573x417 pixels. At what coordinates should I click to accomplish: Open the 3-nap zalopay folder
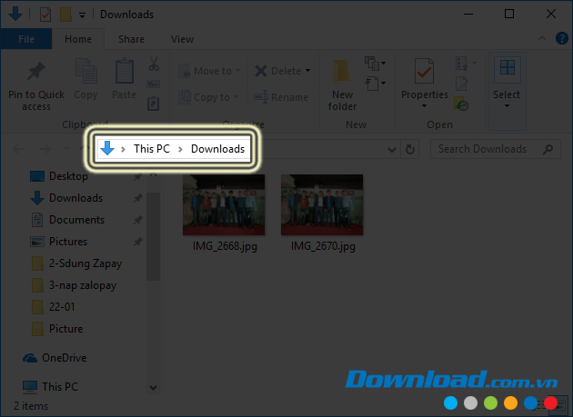coord(83,285)
